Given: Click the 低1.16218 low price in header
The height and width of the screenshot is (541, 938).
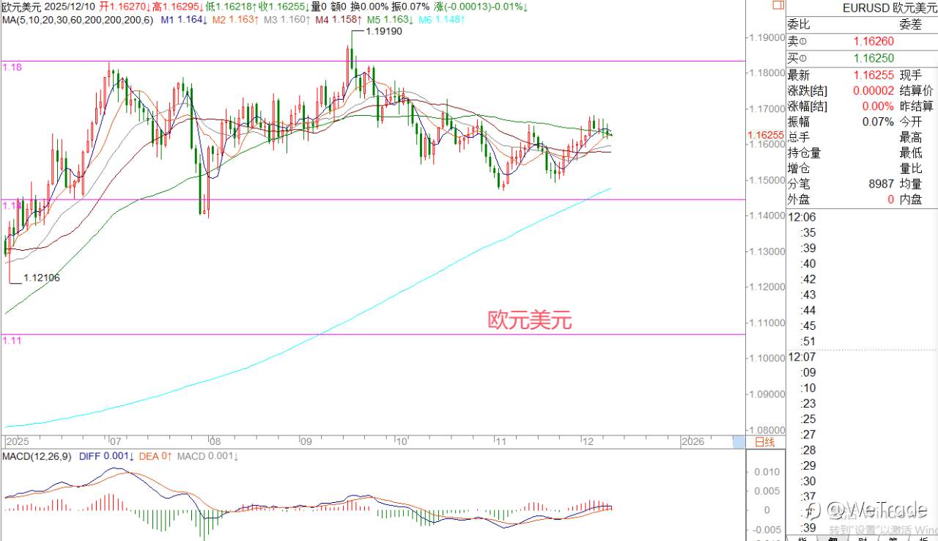Looking at the screenshot, I should point(231,7).
